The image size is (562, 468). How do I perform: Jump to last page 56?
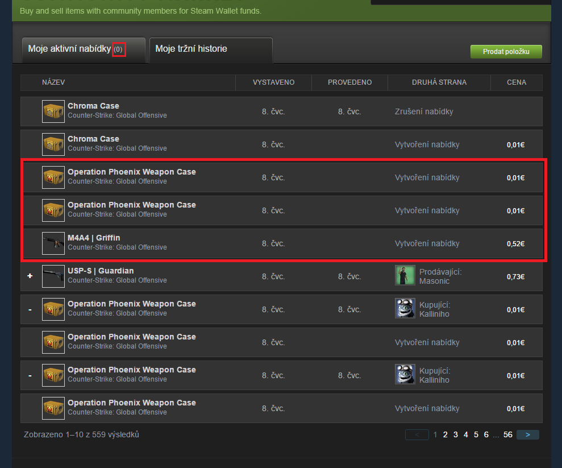tap(508, 434)
